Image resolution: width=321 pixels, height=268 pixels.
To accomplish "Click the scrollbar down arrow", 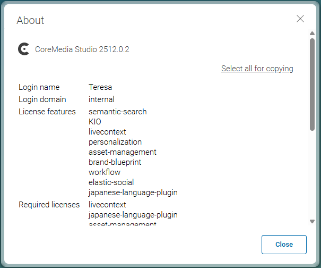I will click(312, 221).
